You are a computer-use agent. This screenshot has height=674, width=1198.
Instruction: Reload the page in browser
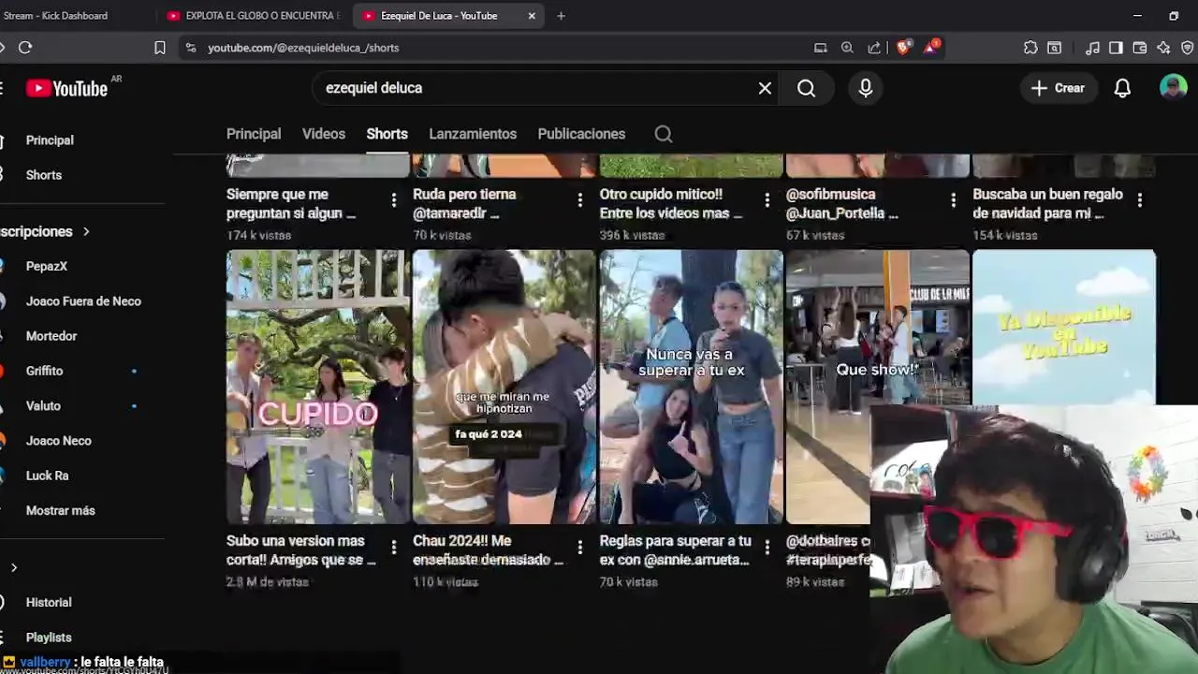coord(25,48)
